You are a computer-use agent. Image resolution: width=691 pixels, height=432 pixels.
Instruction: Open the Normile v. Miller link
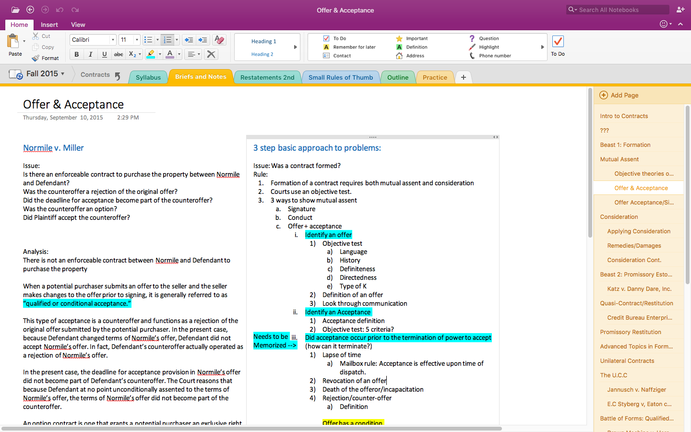tap(53, 148)
